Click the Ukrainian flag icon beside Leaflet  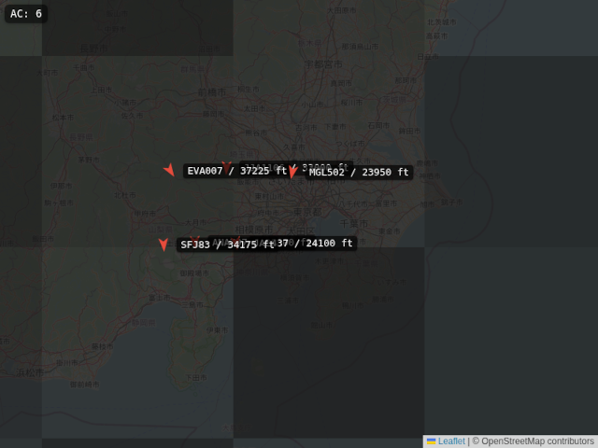pyautogui.click(x=431, y=441)
